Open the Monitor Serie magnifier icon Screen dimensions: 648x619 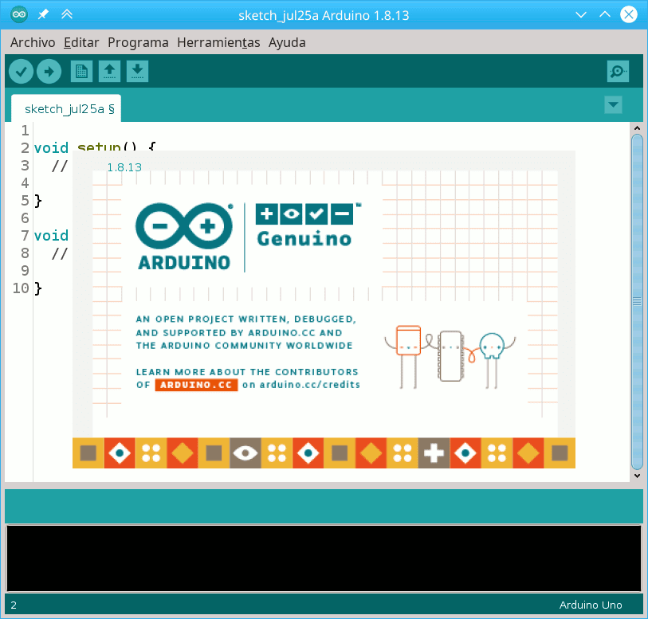coord(618,71)
